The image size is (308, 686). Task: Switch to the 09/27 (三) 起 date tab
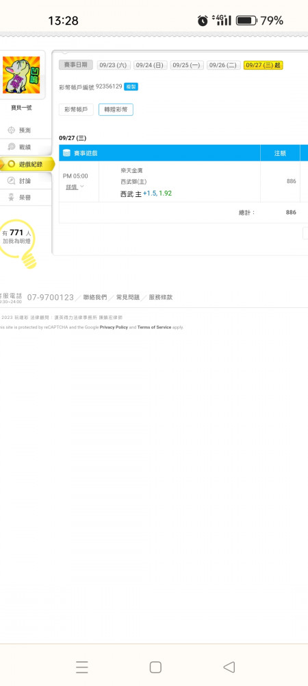263,65
